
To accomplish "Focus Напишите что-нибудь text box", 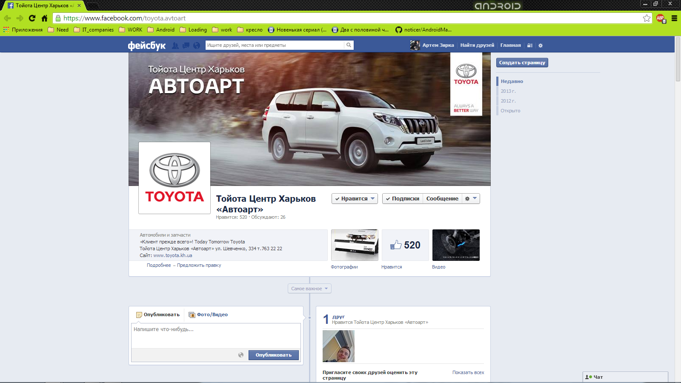I will [216, 336].
